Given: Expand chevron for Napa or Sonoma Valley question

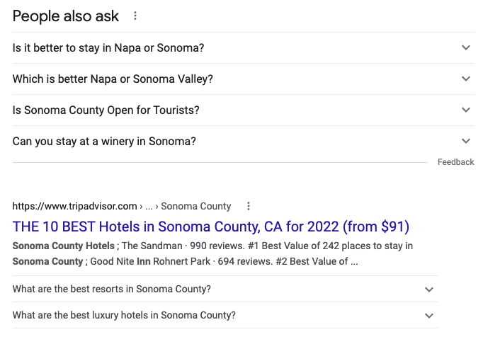Looking at the screenshot, I should point(465,79).
